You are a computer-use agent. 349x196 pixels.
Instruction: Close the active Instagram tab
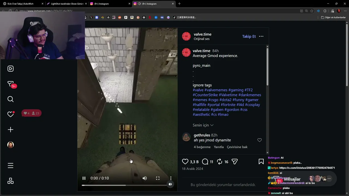click(x=173, y=4)
